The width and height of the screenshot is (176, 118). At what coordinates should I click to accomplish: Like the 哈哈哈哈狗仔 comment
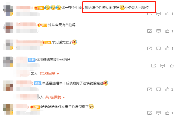(167, 113)
